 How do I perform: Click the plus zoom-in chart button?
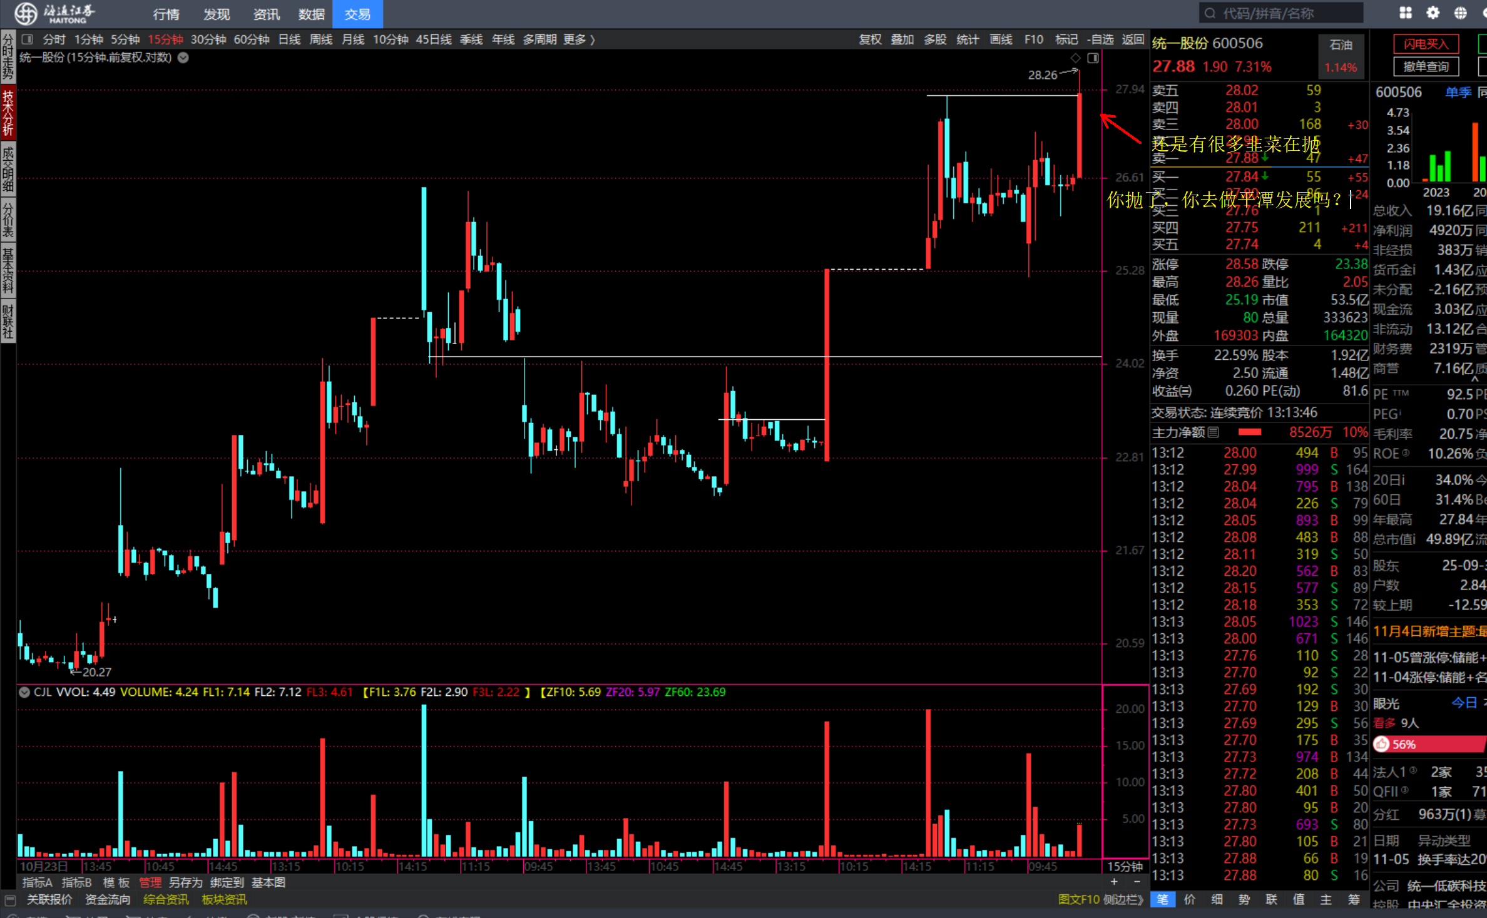[1114, 882]
